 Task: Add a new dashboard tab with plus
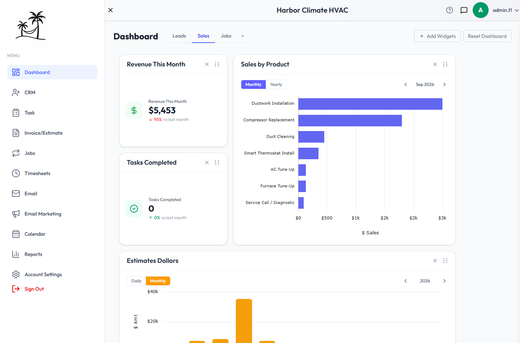pyautogui.click(x=243, y=36)
